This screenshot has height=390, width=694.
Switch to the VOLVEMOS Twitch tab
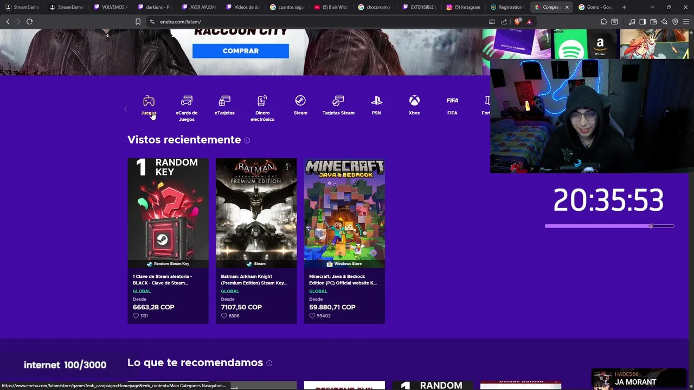[x=111, y=7]
